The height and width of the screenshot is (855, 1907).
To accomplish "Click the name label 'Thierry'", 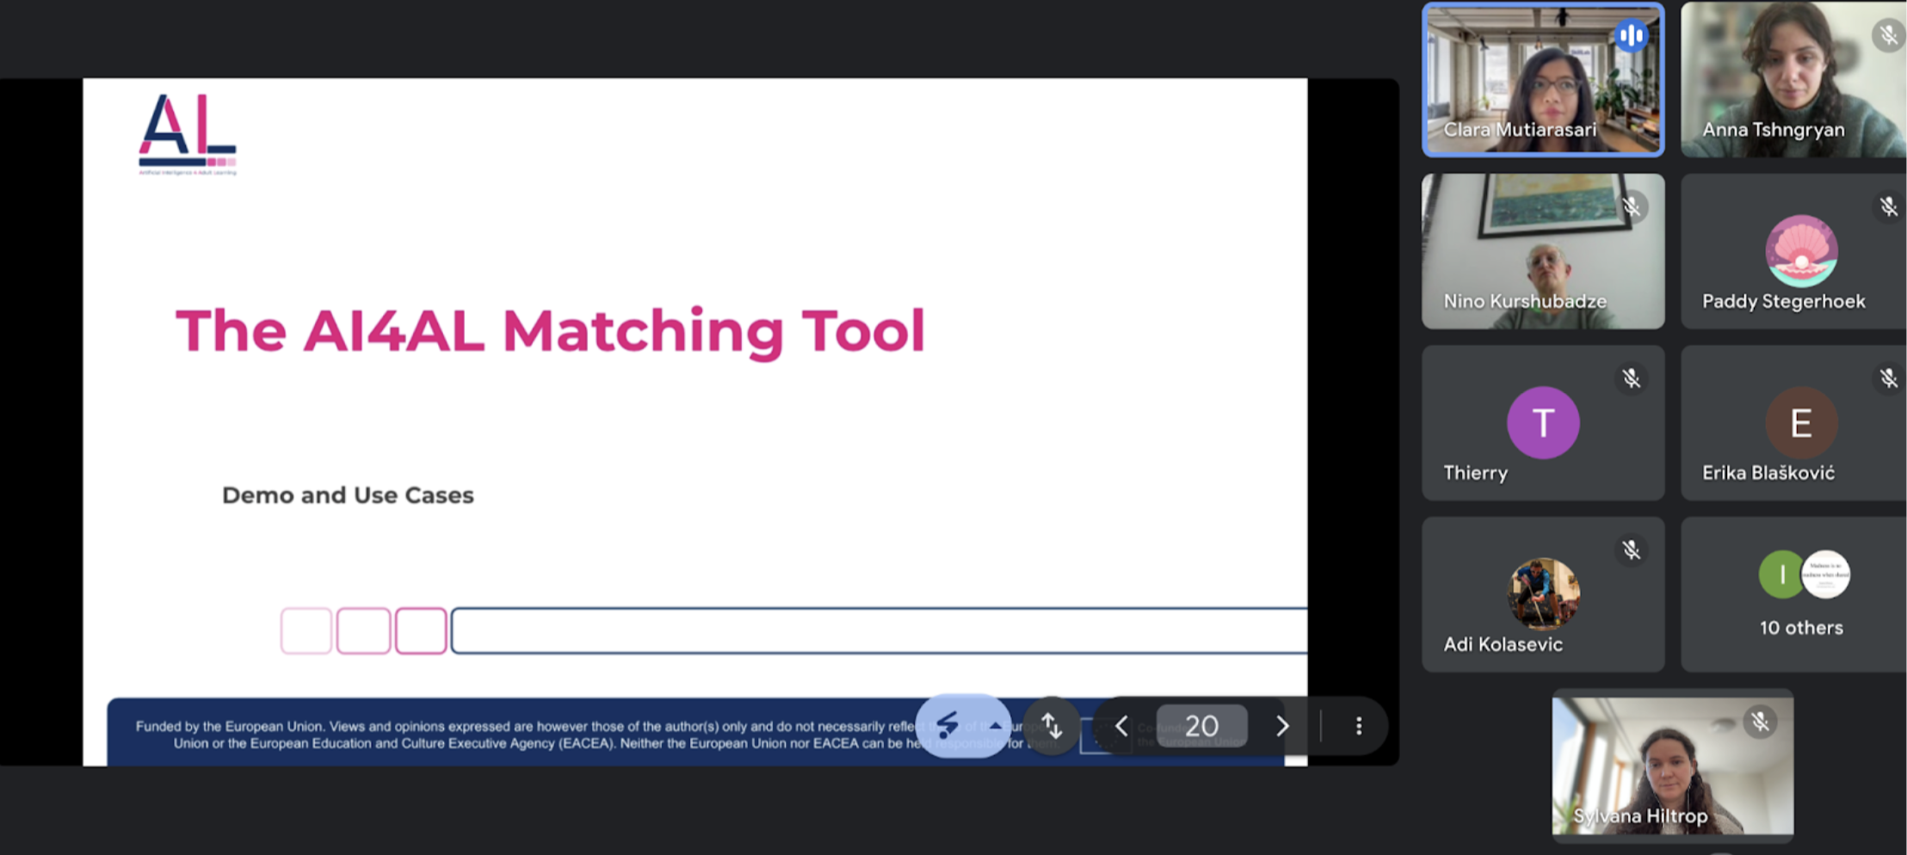I will pos(1475,473).
